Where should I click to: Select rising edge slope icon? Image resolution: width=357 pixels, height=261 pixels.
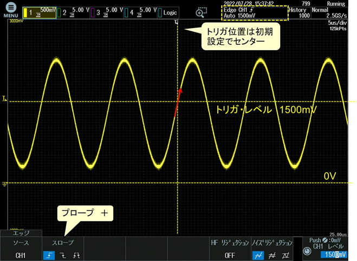[49, 256]
